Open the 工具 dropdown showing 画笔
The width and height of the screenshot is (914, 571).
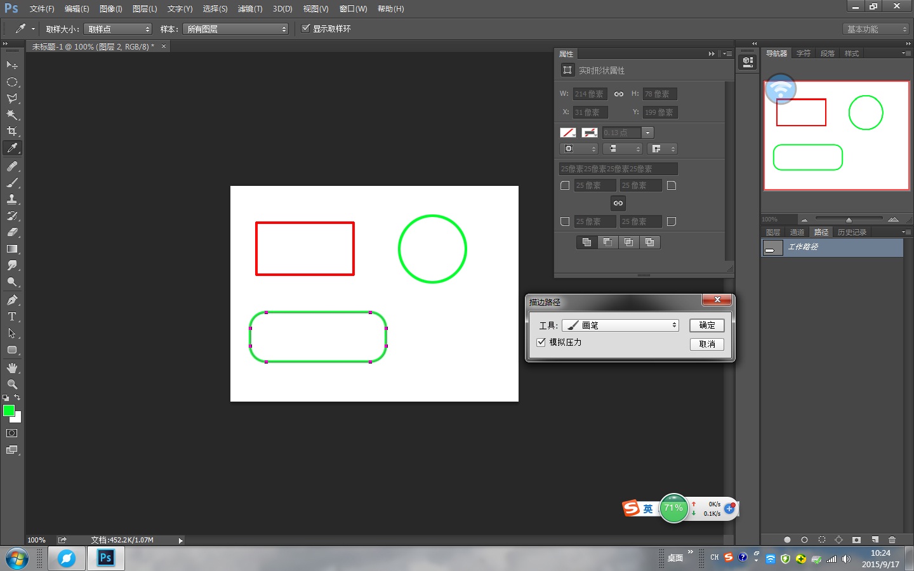click(x=620, y=325)
